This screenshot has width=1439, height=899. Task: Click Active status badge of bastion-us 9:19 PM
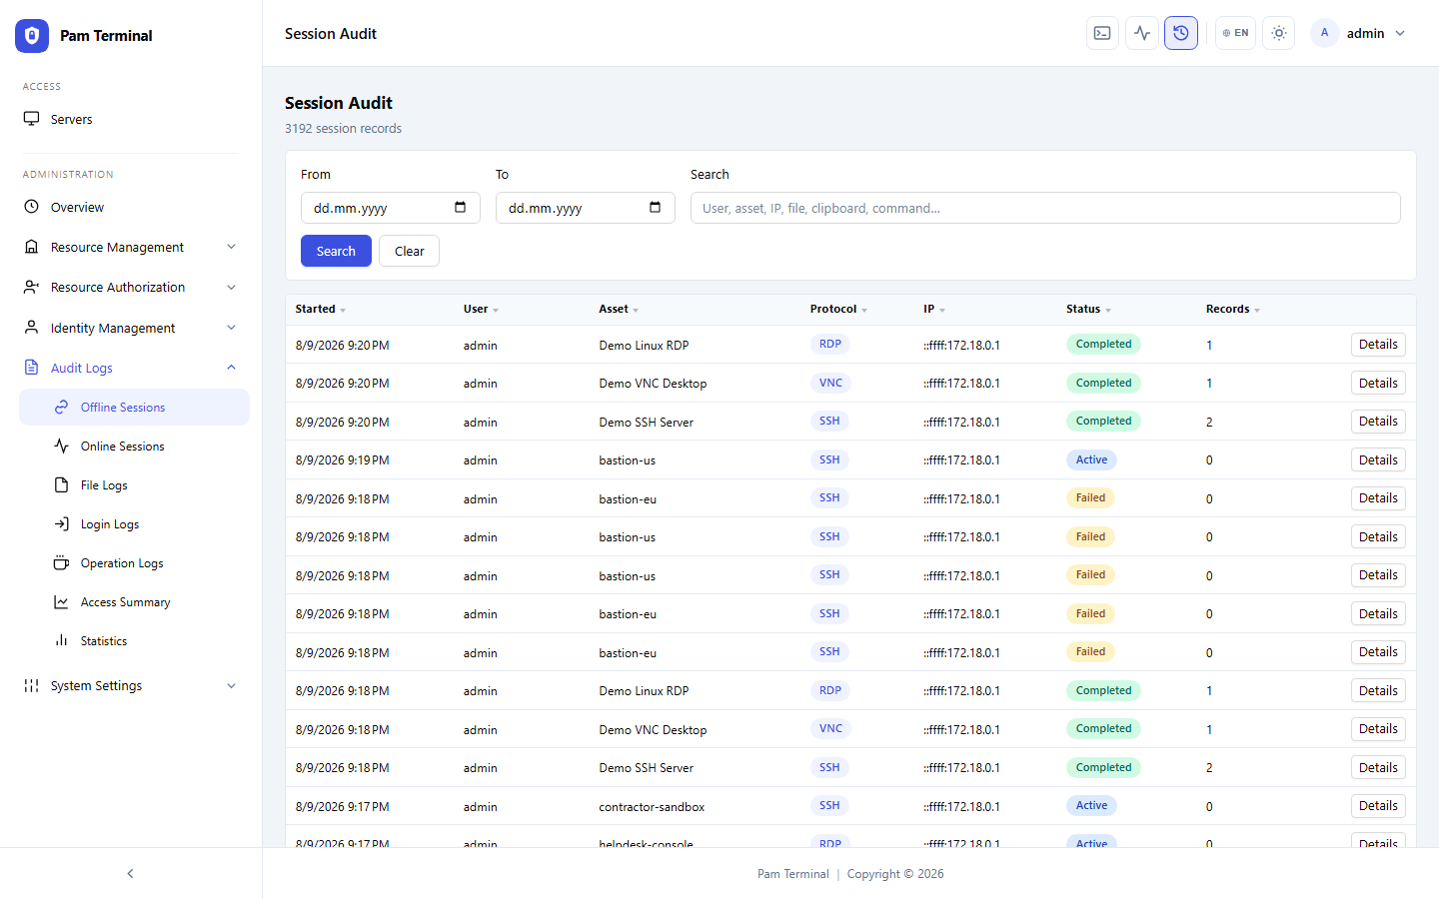pyautogui.click(x=1091, y=460)
